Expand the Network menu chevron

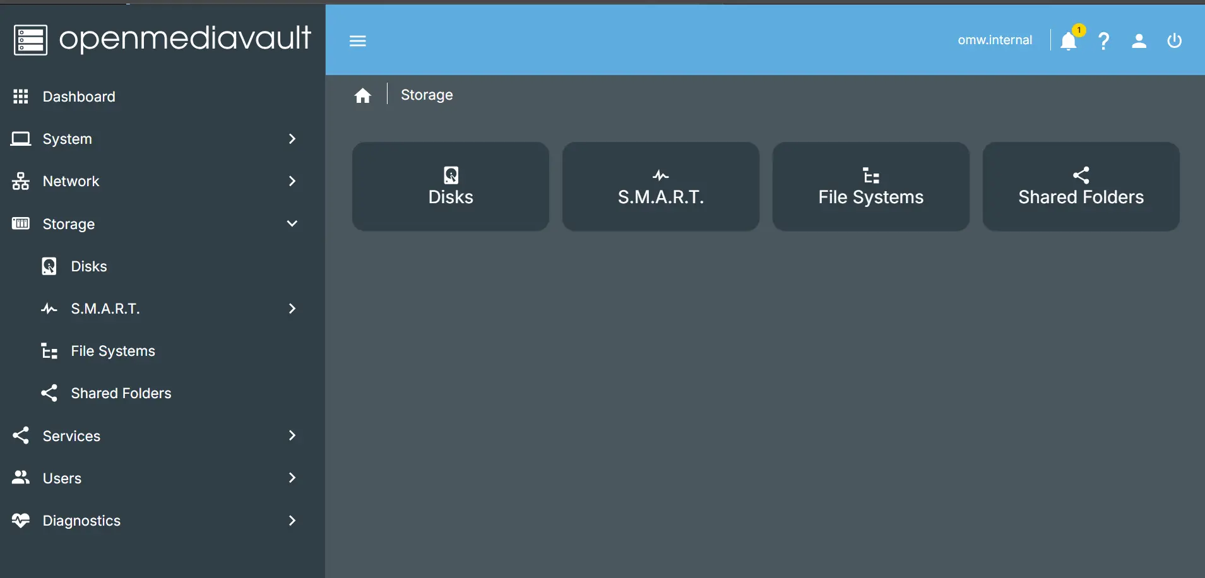(292, 181)
